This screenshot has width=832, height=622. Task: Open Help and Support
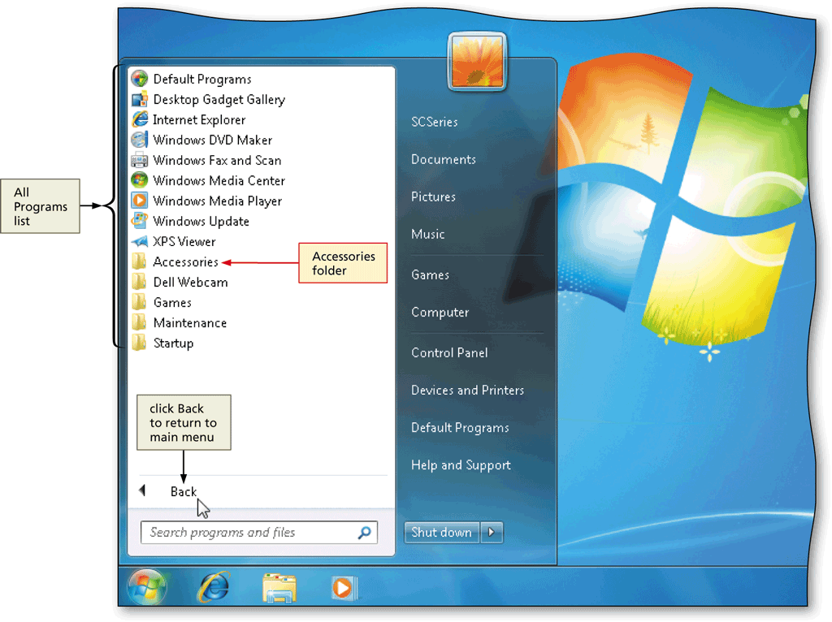(x=461, y=465)
